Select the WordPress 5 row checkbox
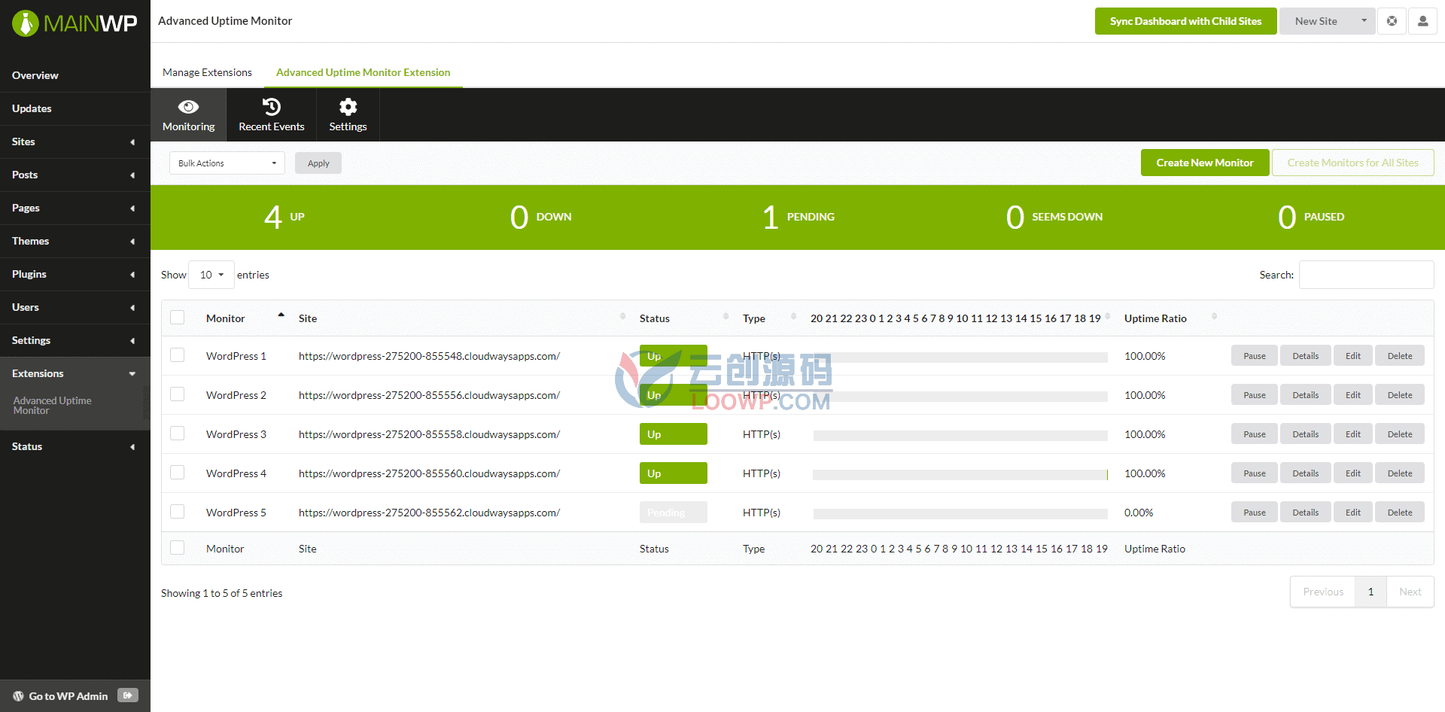 click(178, 512)
